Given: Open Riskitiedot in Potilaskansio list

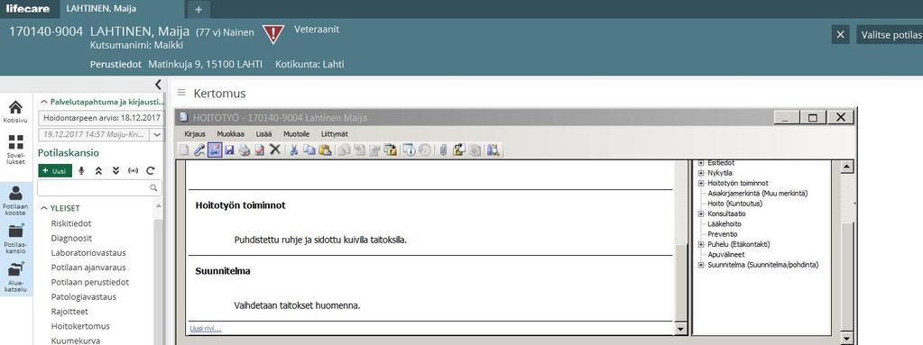Looking at the screenshot, I should pos(71,223).
